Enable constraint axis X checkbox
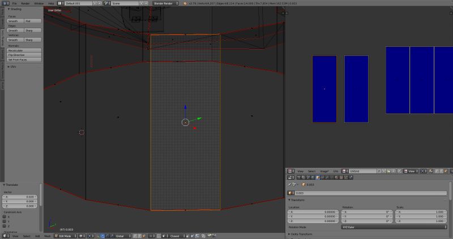453x239 pixels. (x=5, y=217)
